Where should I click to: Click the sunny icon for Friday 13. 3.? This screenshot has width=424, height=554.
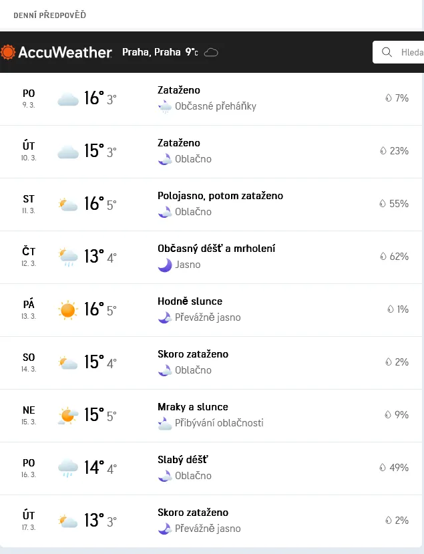[x=67, y=310]
